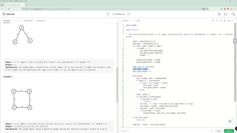Viewport: 237px width, 133px height.
Task: Click the while heap: code line
Action: [x=137, y=76]
